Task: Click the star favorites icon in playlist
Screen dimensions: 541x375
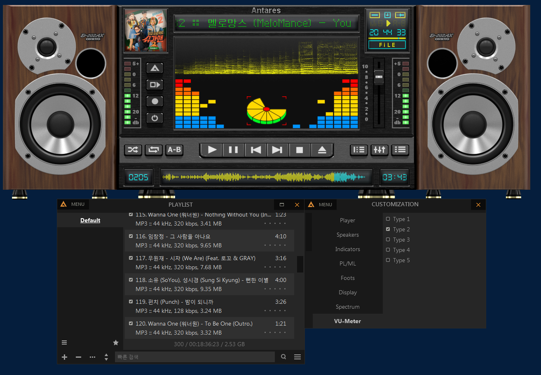Action: tap(116, 342)
